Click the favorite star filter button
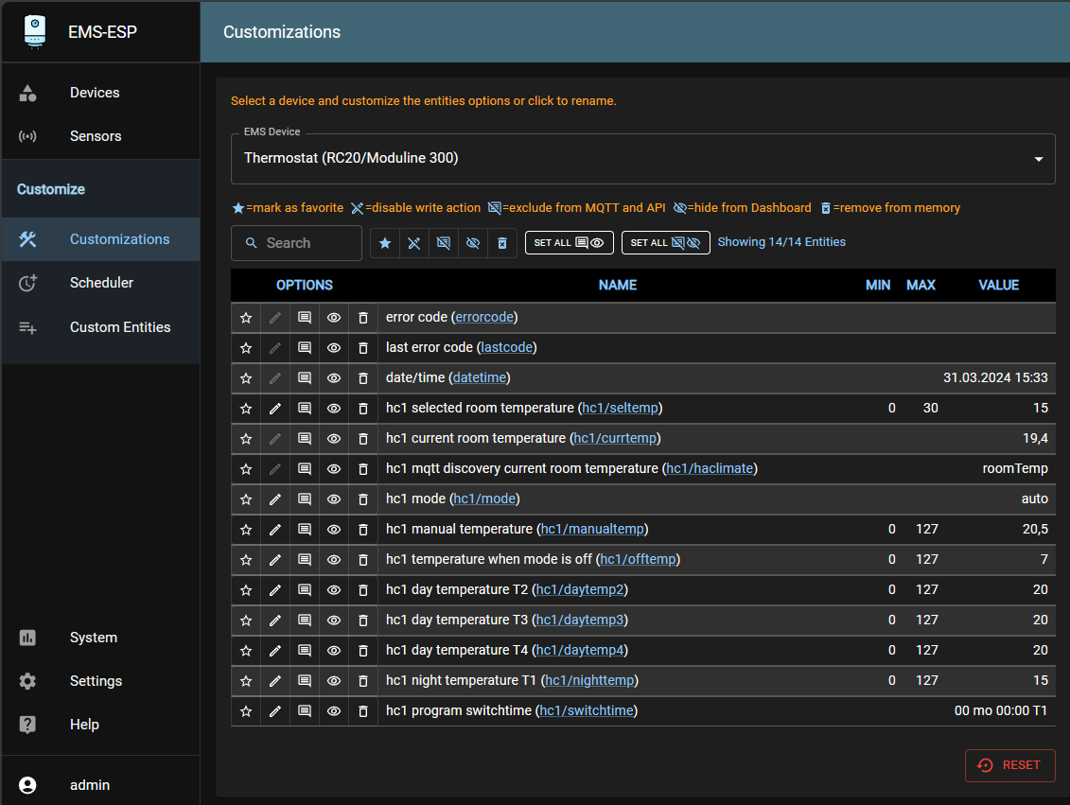This screenshot has height=805, width=1070. click(x=385, y=243)
